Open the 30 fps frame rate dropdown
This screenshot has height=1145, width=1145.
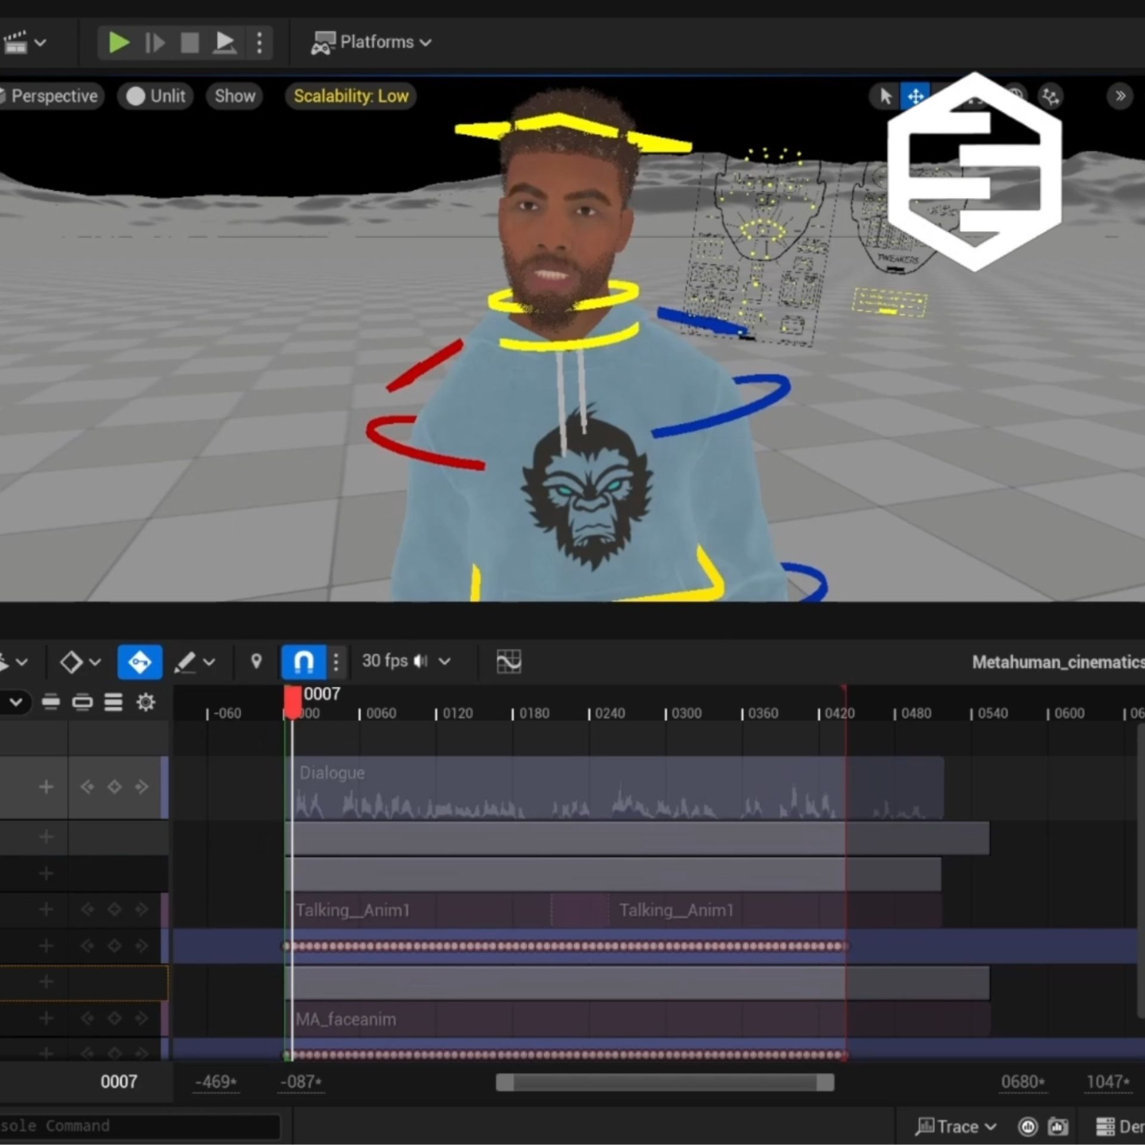point(406,662)
